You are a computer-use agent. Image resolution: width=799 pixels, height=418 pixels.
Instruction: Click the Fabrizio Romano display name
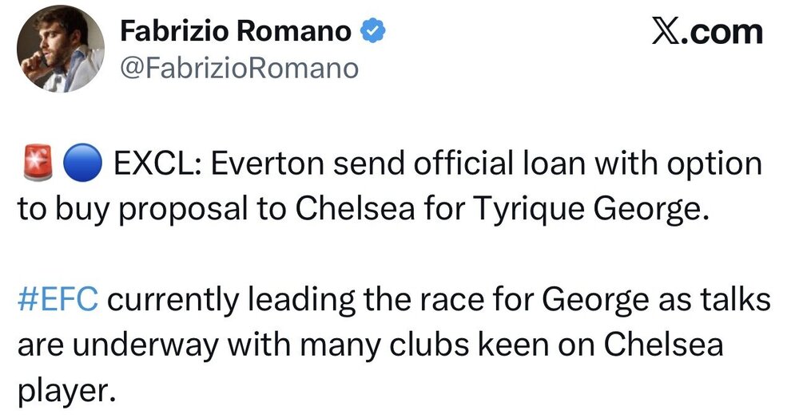(236, 32)
